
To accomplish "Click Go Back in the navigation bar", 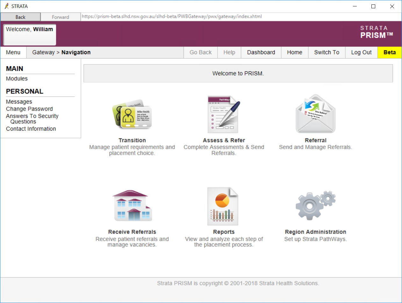I will pos(201,53).
